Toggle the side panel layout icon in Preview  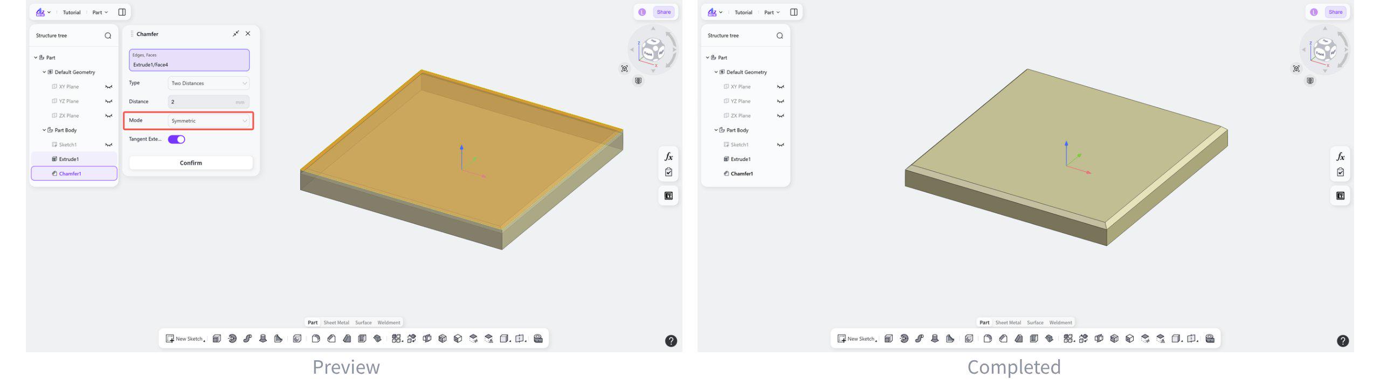point(122,12)
